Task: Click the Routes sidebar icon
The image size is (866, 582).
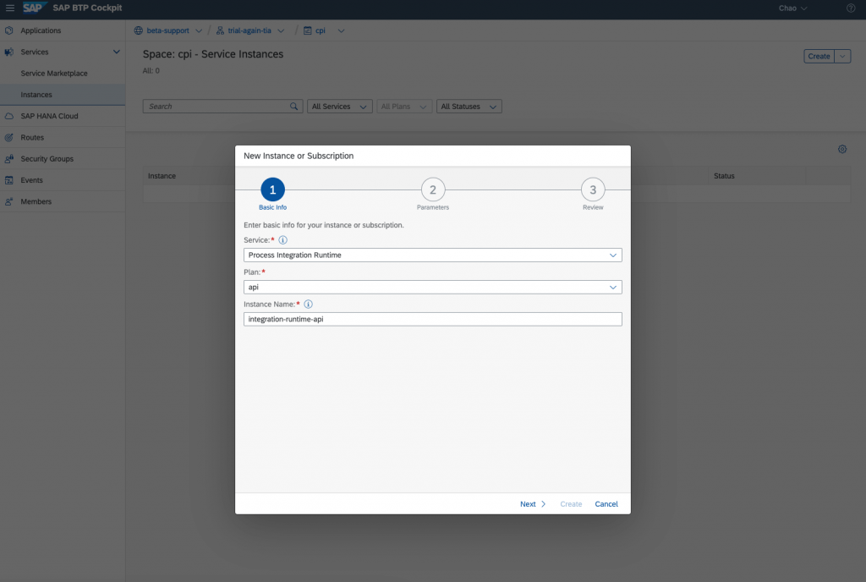Action: pos(8,138)
